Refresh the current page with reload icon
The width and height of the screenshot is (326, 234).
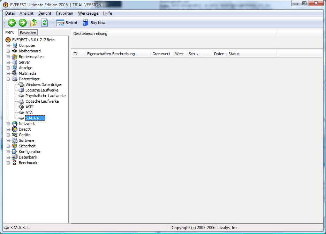(x=44, y=23)
